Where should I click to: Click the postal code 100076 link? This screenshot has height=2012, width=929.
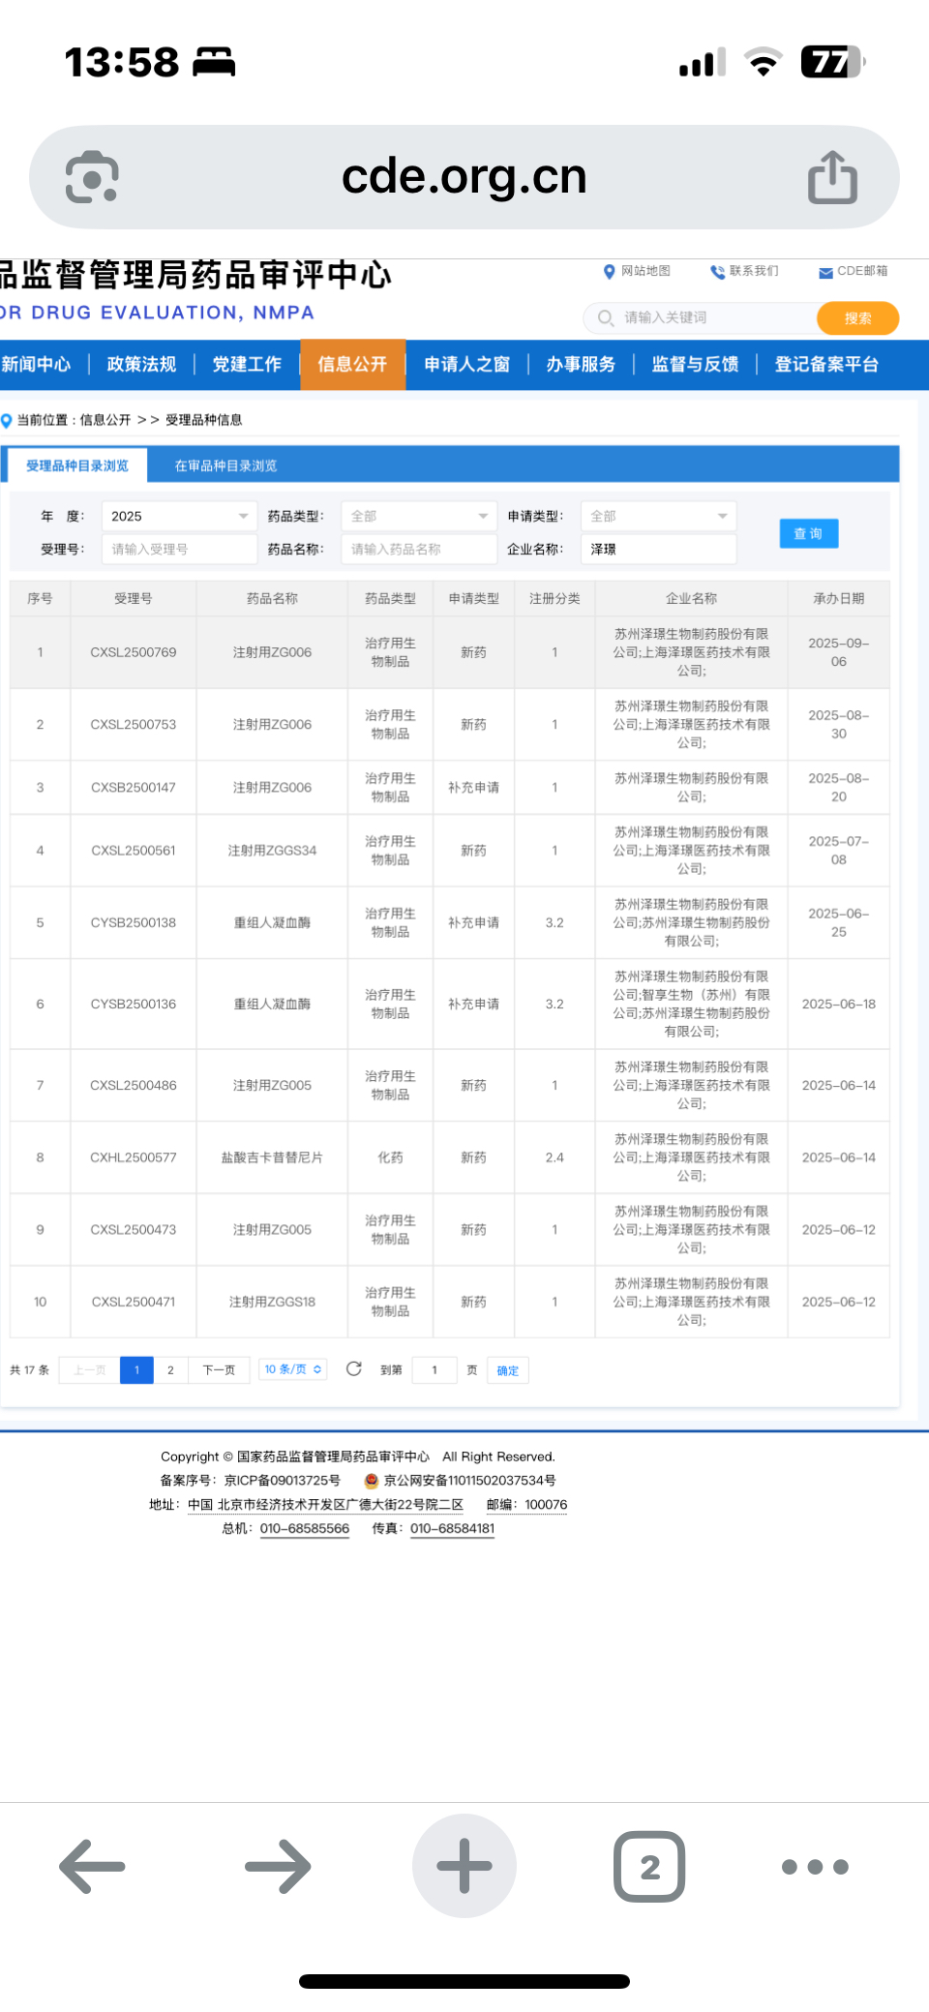tap(546, 1504)
